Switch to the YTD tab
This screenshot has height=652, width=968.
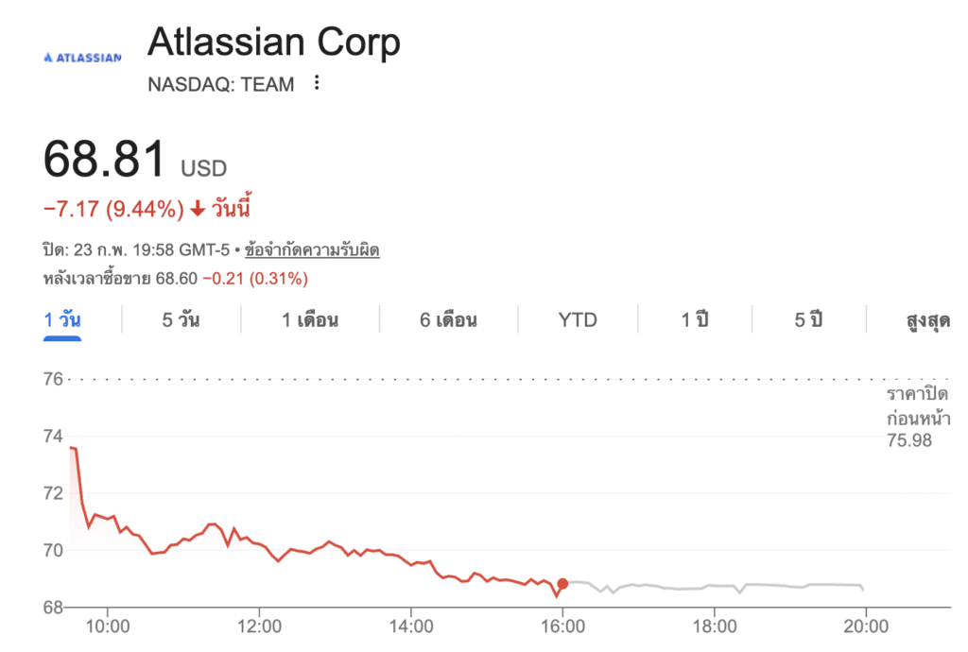click(578, 319)
